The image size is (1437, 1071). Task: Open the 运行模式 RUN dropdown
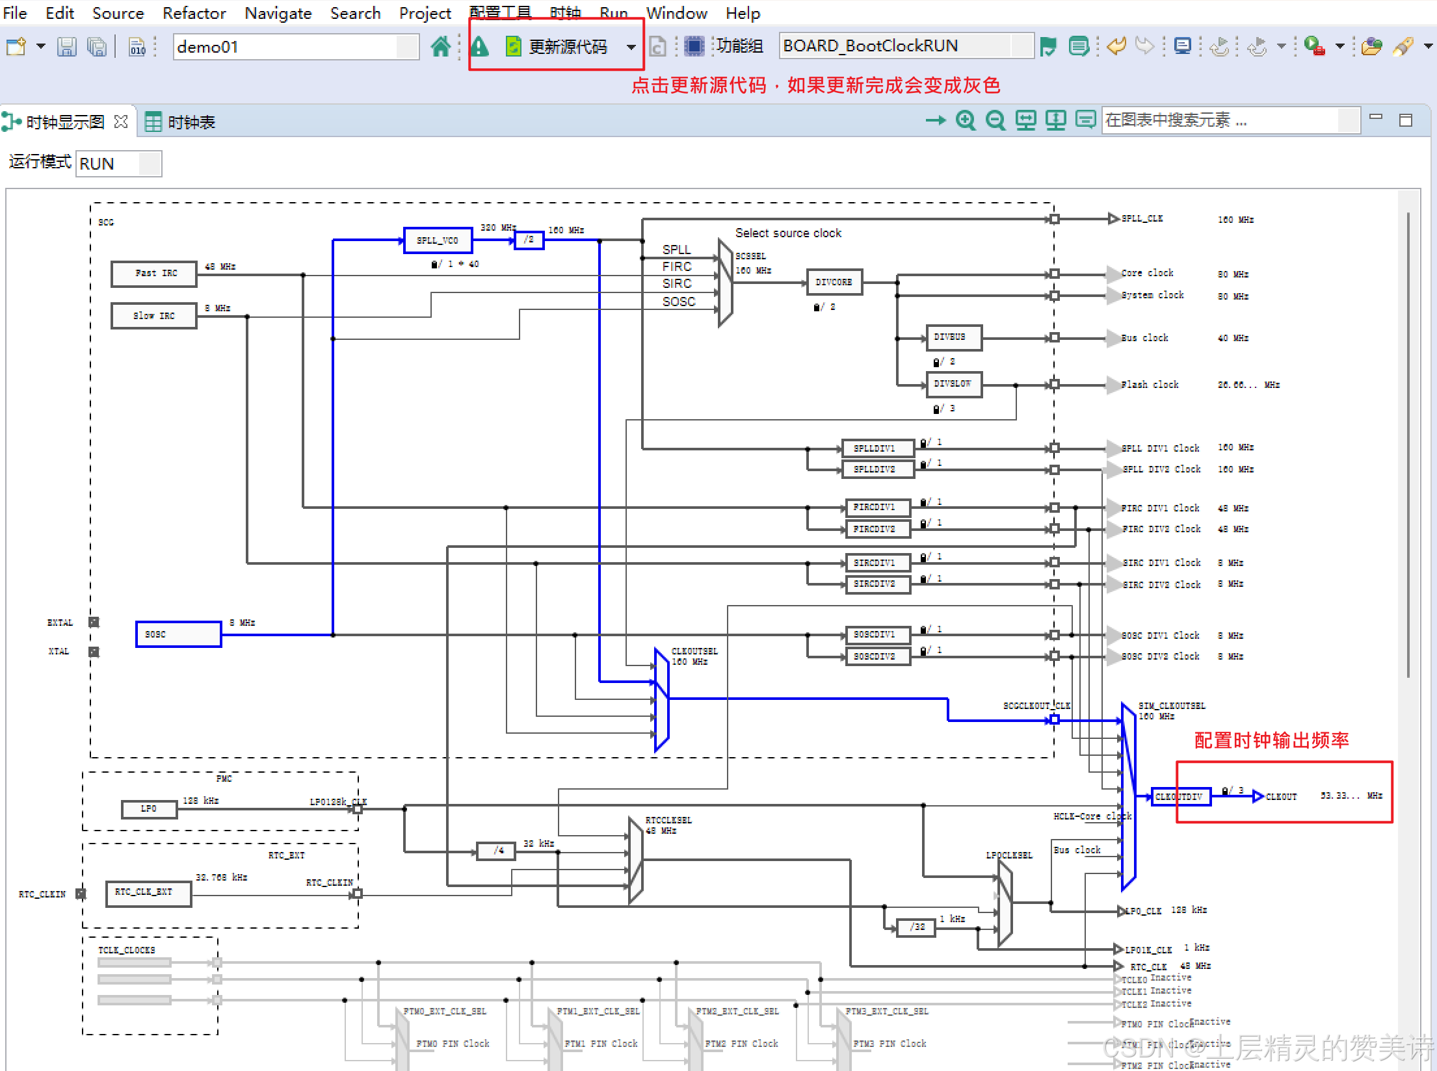(150, 164)
